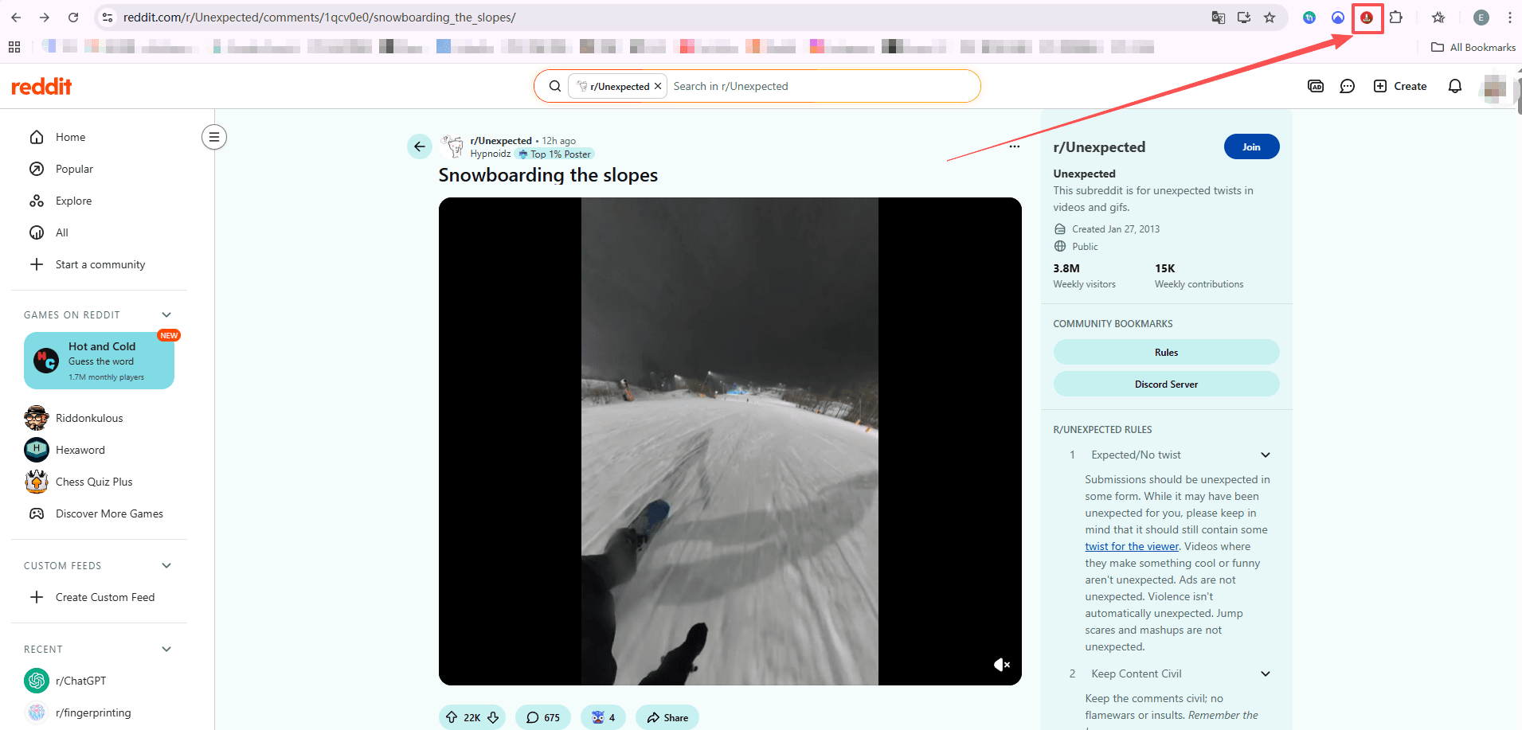Collapse the Expected/No twist rule
1522x730 pixels.
pyautogui.click(x=1265, y=455)
